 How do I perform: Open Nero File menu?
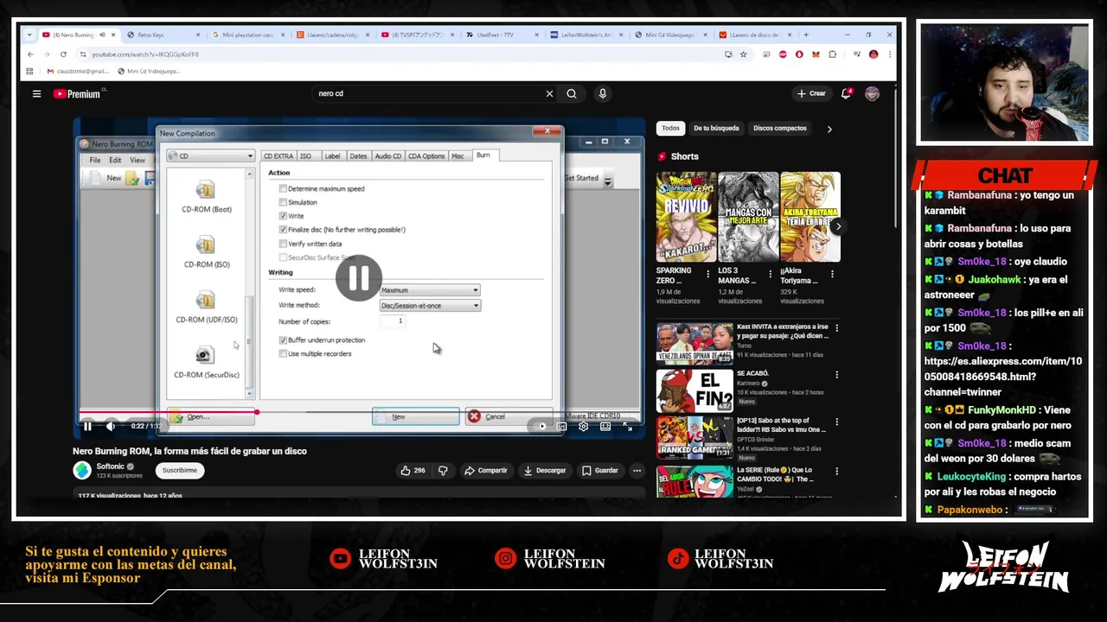coord(95,160)
